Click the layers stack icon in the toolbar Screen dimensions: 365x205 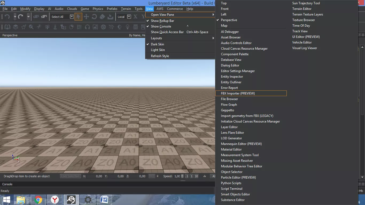point(15,27)
